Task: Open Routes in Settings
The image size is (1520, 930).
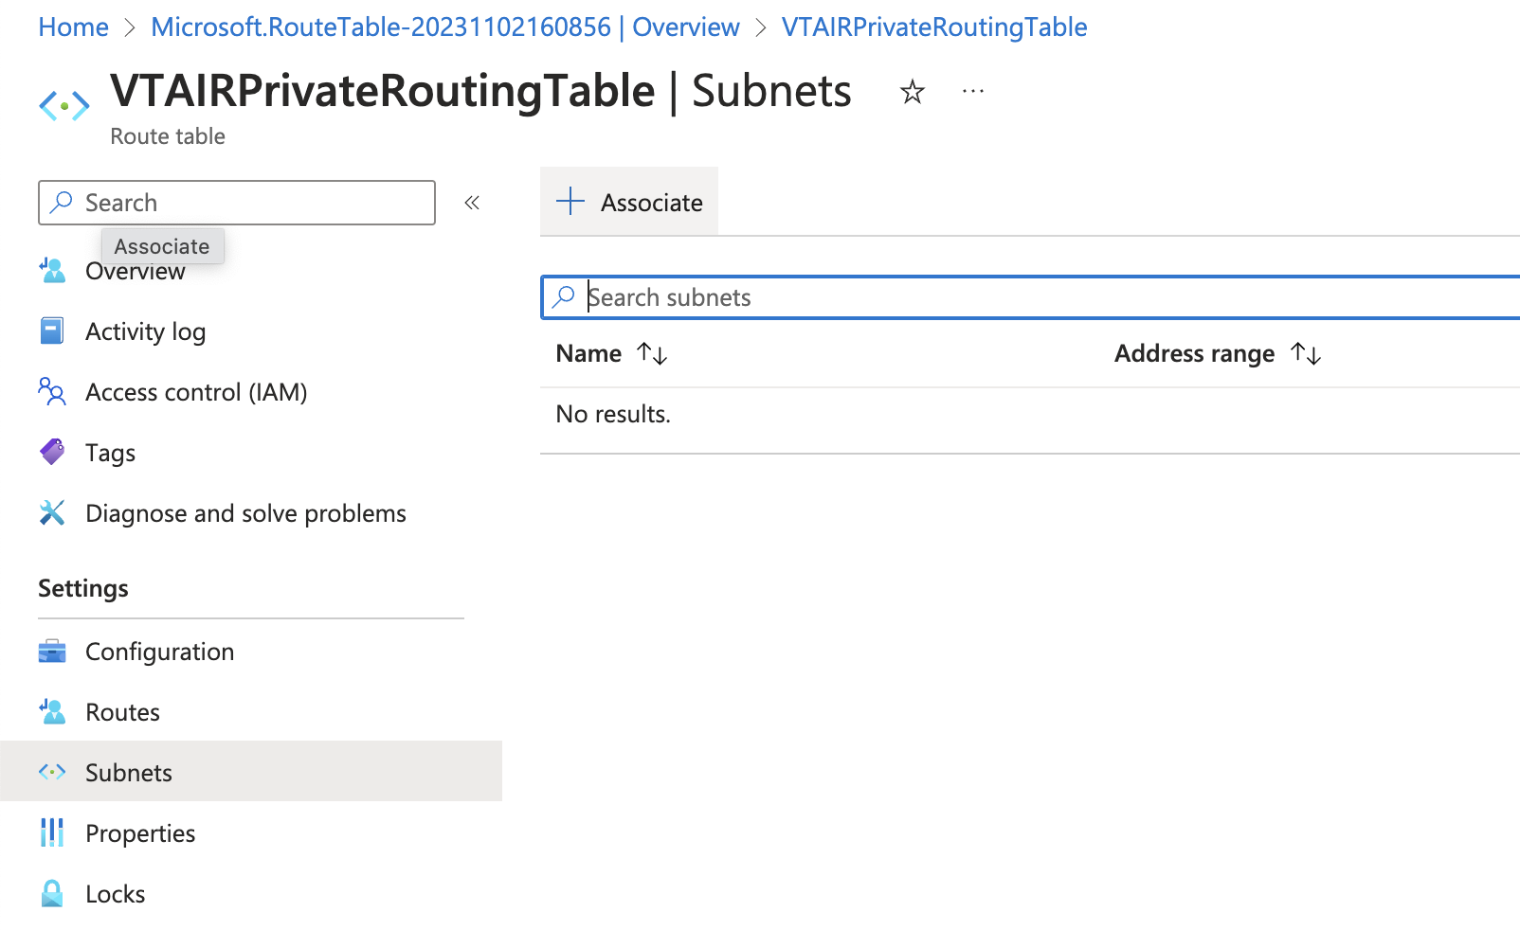Action: [x=122, y=712]
